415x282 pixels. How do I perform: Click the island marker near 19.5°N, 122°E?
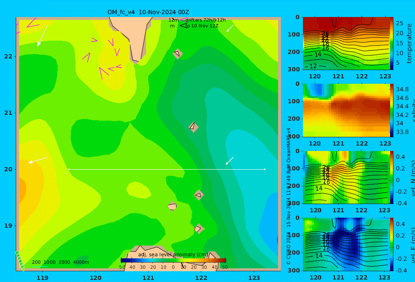199,195
